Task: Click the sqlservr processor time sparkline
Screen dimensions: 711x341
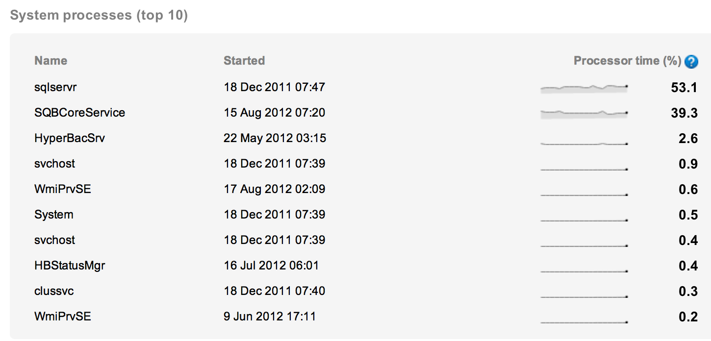Action: [x=584, y=88]
